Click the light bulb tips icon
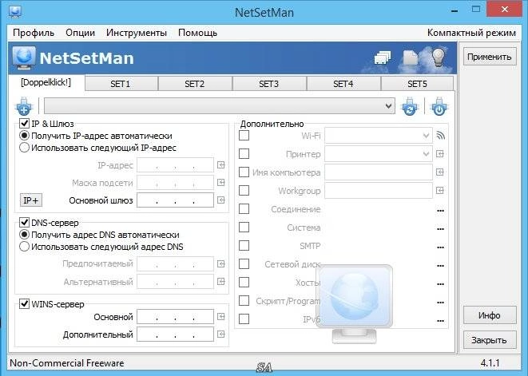Viewport: 528px width, 376px height. (x=439, y=57)
